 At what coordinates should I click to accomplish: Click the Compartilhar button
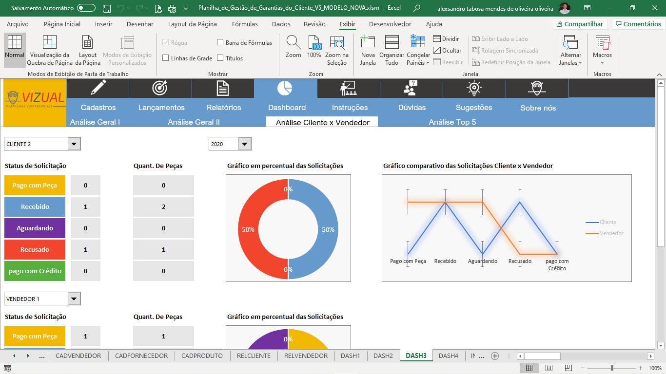tap(581, 24)
